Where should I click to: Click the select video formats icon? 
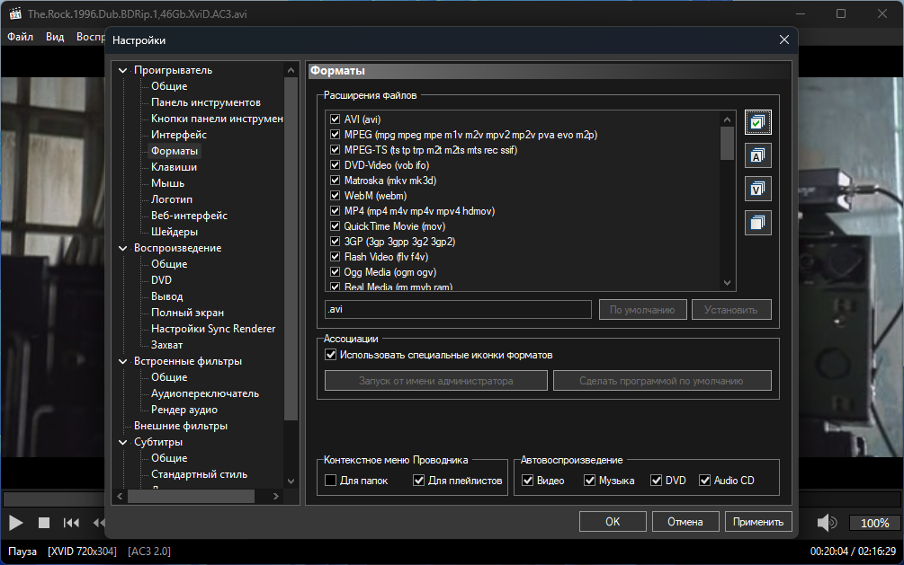coord(757,189)
